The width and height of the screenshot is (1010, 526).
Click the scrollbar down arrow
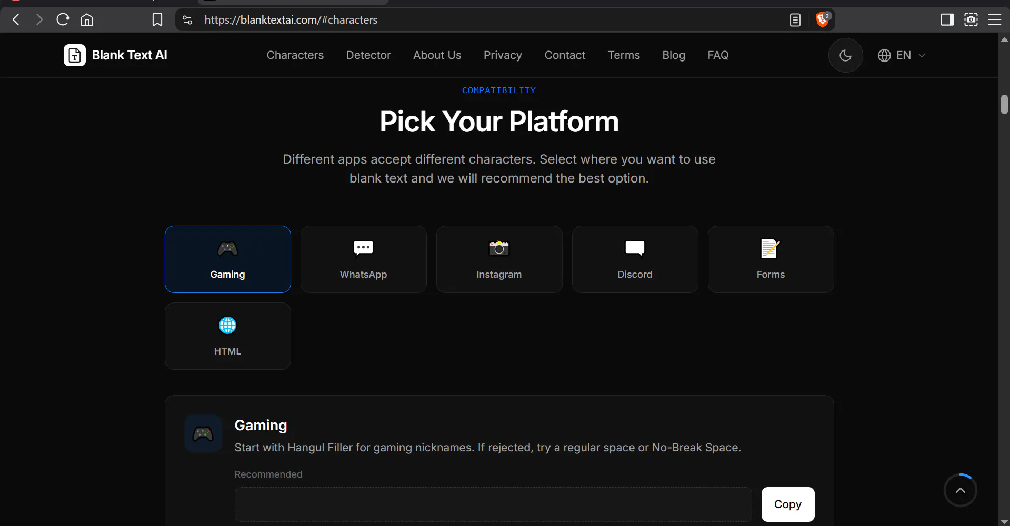[1004, 522]
